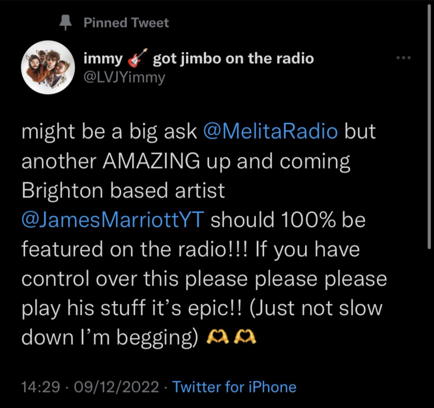Open the three-dot more options menu
The image size is (434, 408).
[x=404, y=58]
